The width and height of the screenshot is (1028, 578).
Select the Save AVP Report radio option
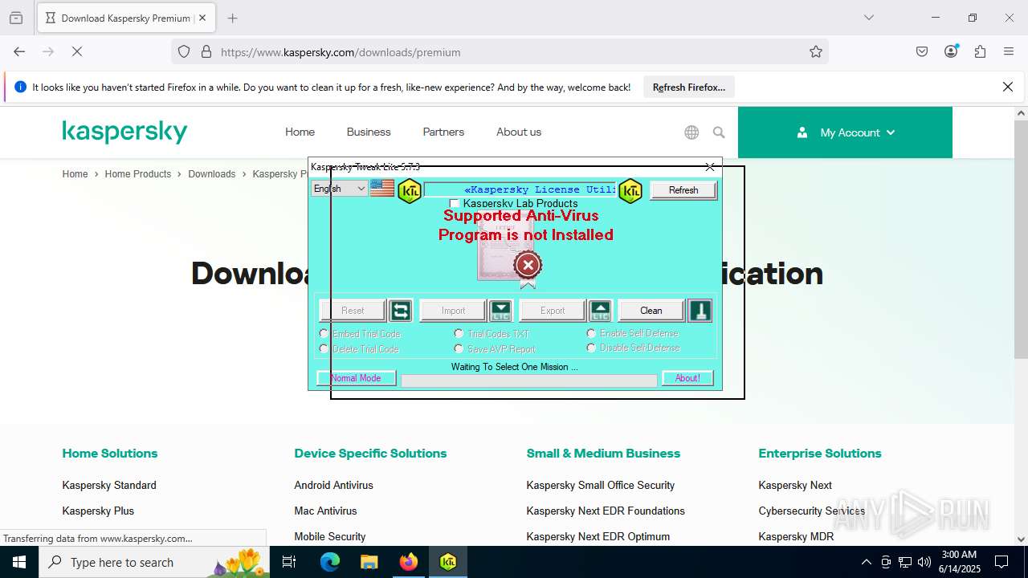coord(459,348)
